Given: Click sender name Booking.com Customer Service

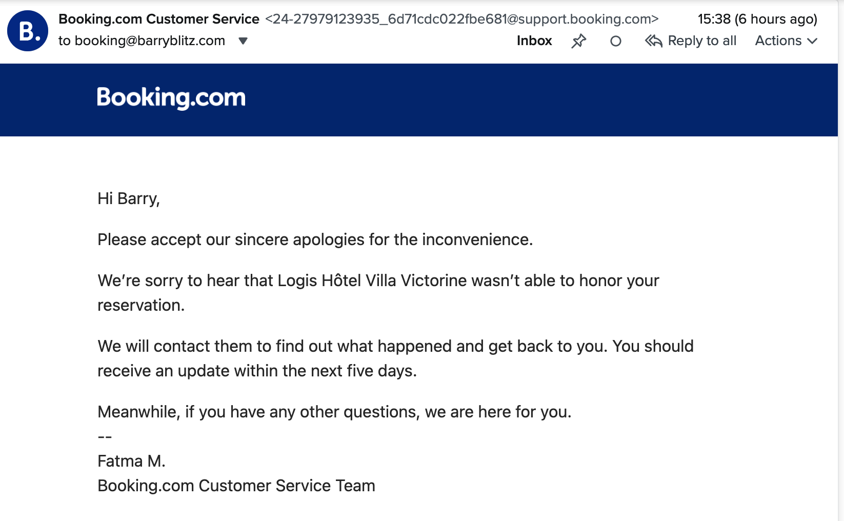Looking at the screenshot, I should click(159, 19).
